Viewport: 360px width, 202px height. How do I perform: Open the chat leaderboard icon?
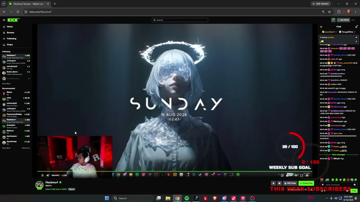(x=356, y=27)
